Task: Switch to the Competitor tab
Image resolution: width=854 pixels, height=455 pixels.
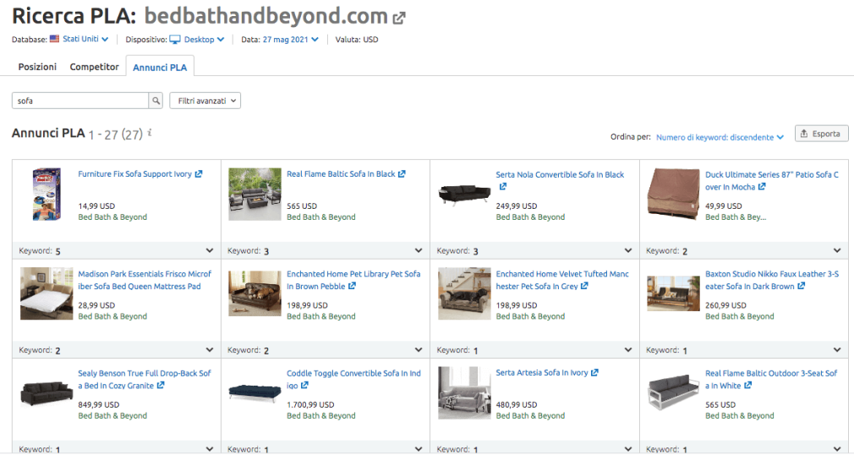Action: tap(94, 67)
